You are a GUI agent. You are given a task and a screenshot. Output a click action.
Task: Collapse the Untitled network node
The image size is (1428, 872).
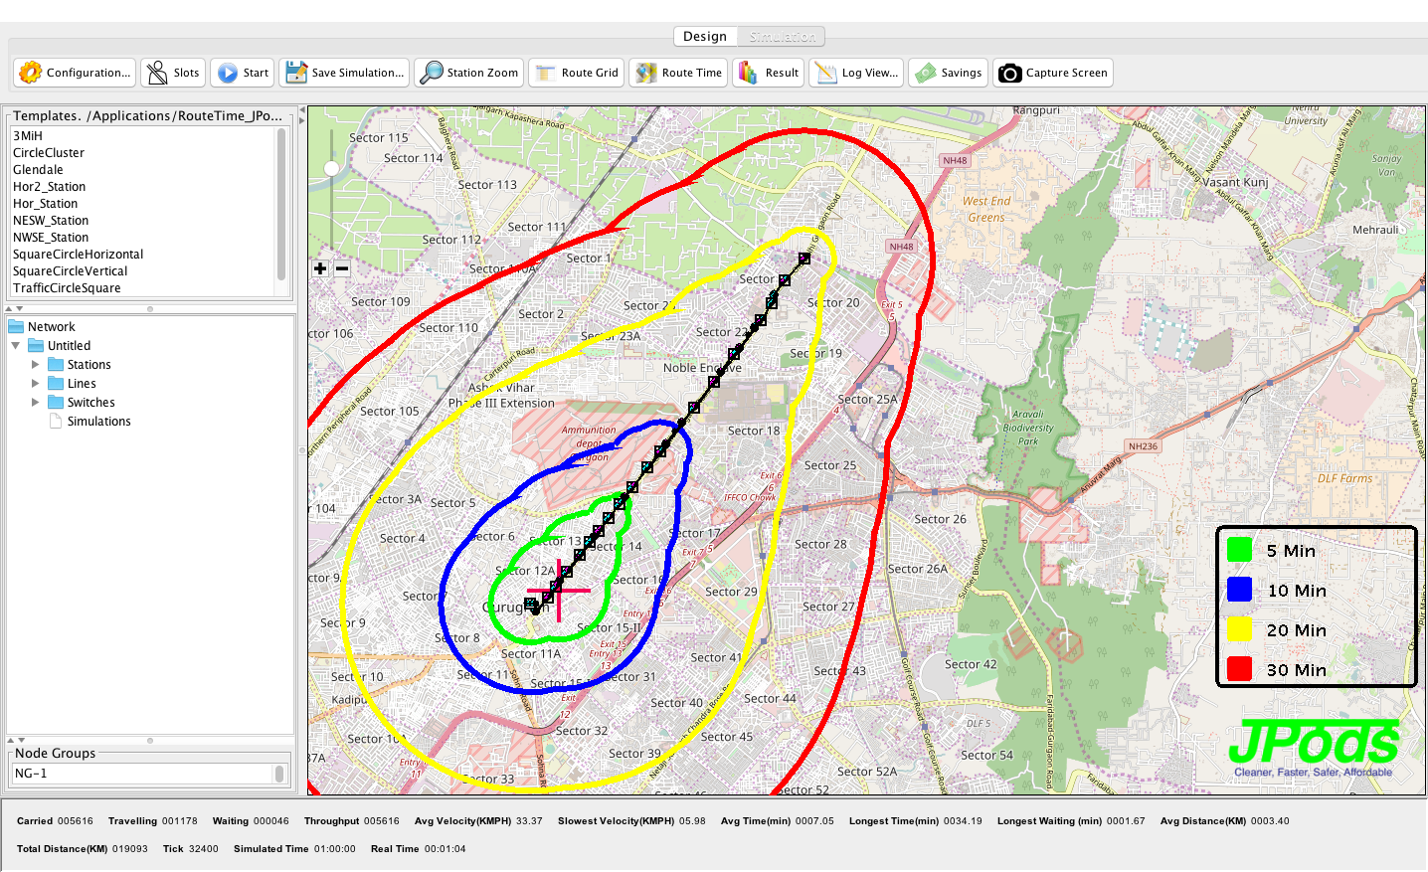click(16, 346)
